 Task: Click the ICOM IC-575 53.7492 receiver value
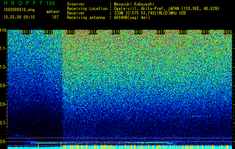coord(150,13)
